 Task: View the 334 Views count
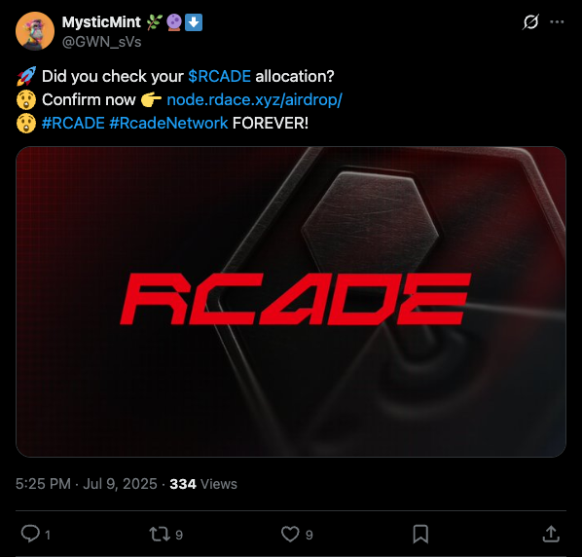(203, 484)
